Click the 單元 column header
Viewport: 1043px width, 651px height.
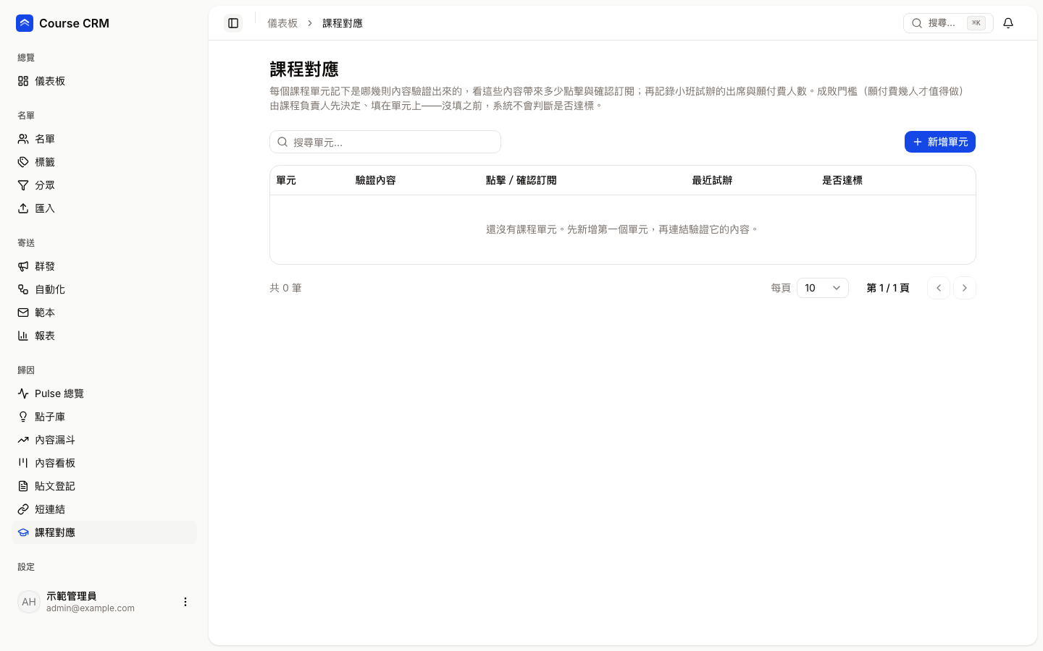tap(286, 180)
